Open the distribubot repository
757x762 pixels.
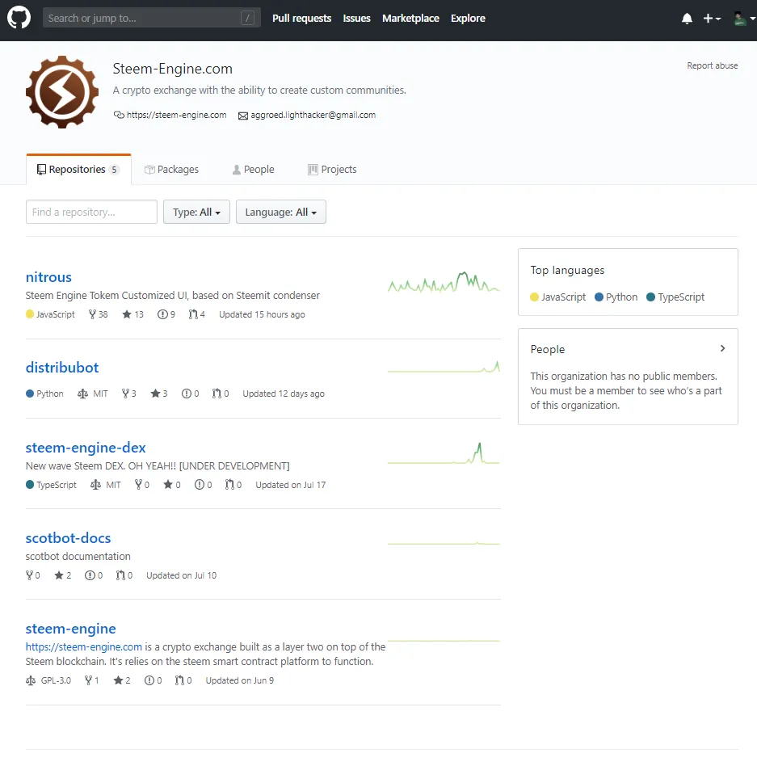(61, 368)
